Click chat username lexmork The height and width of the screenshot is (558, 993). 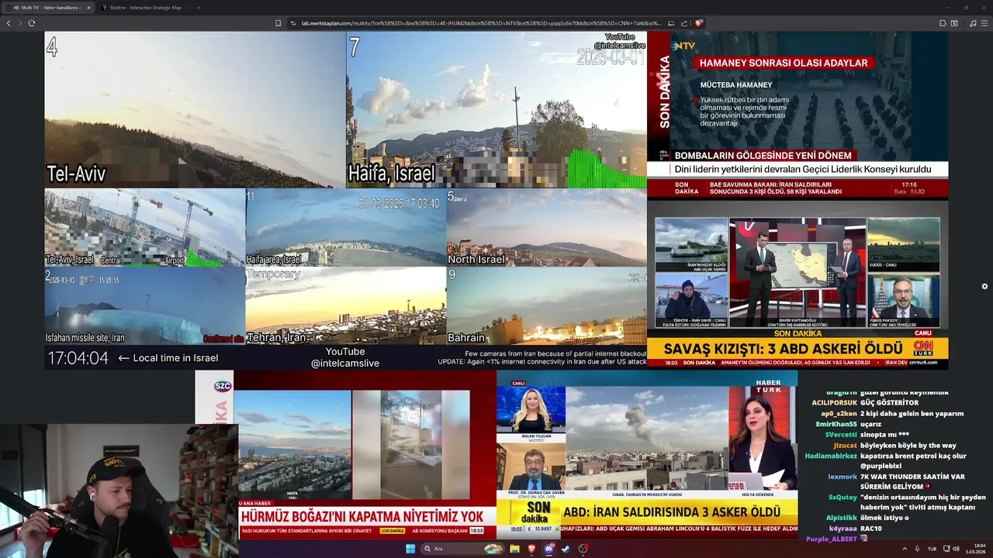(x=842, y=477)
